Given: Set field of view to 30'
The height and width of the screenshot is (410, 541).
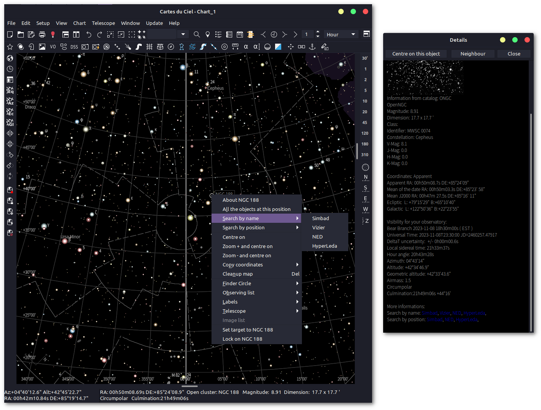Looking at the screenshot, I should point(365,58).
